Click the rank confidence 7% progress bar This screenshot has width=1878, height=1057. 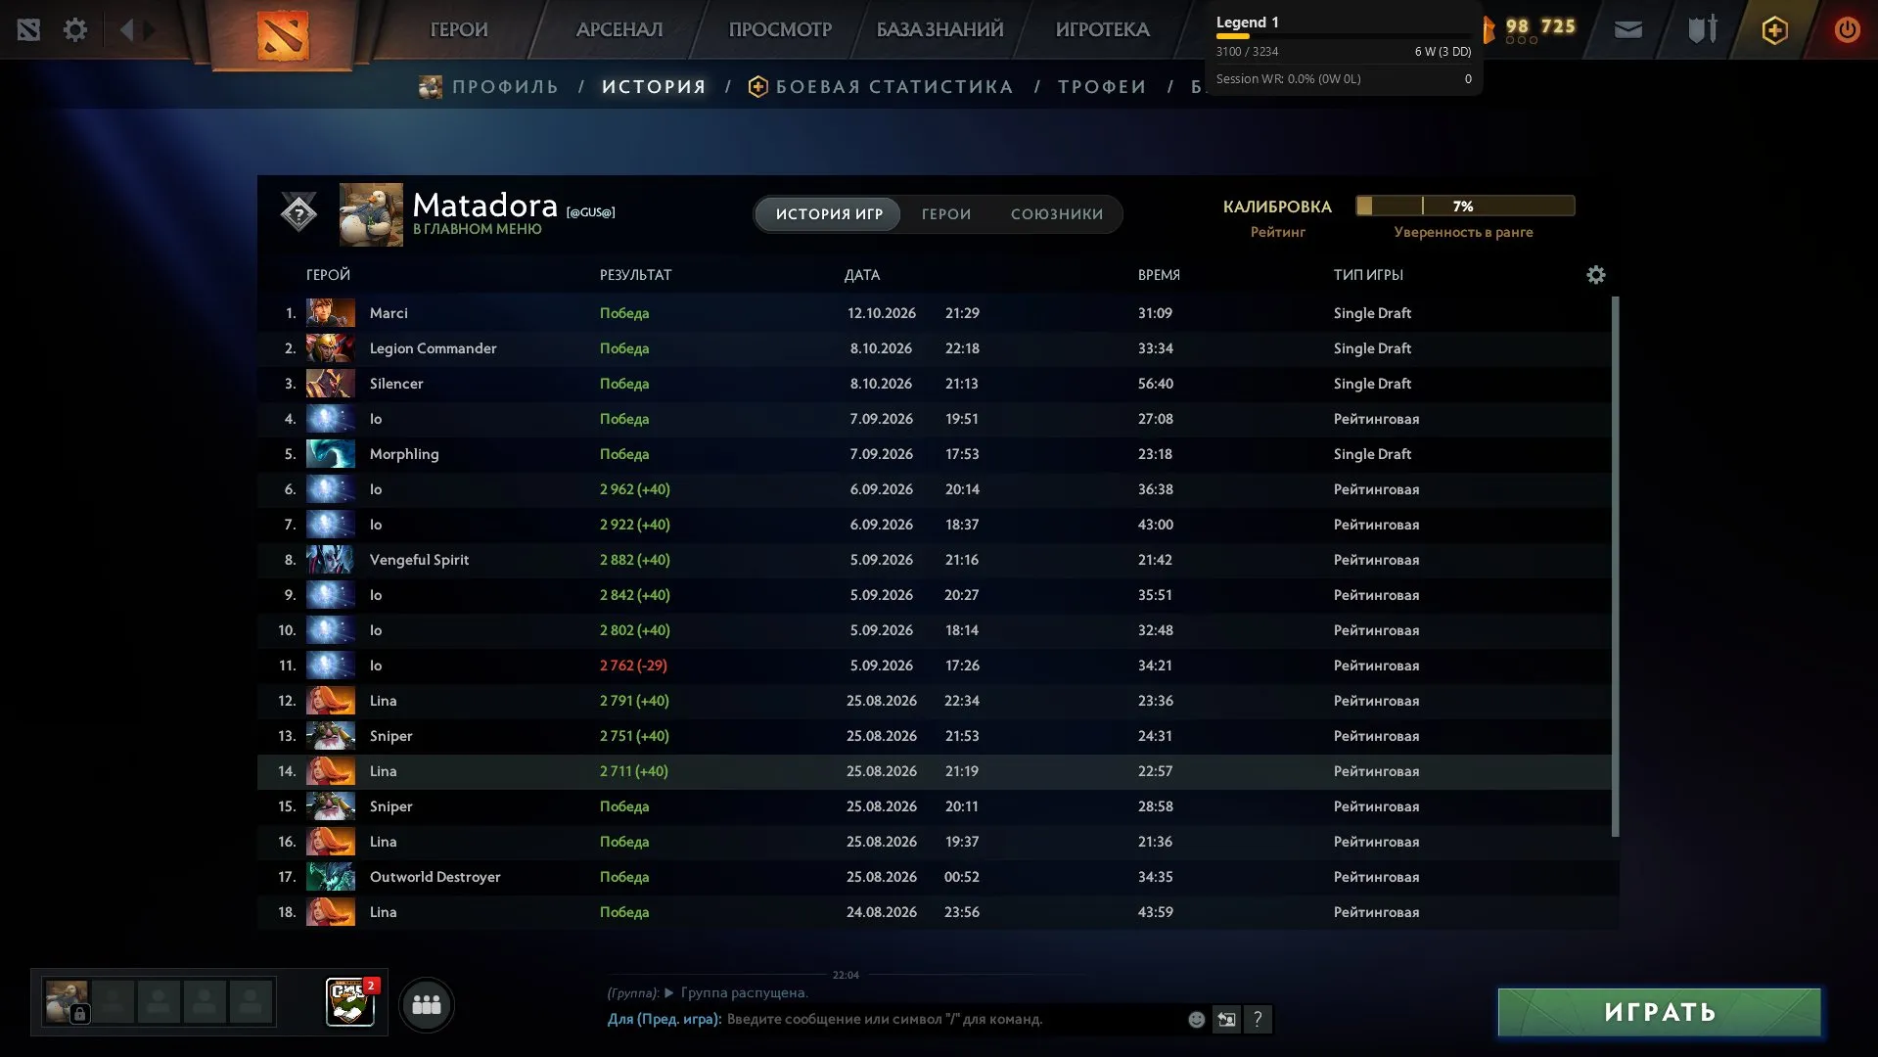click(x=1465, y=206)
